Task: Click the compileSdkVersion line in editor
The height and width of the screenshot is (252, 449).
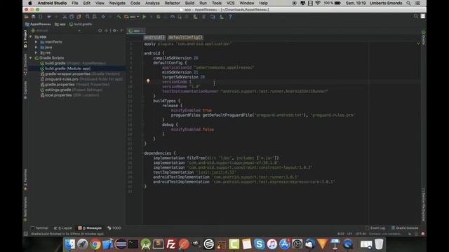Action: [x=175, y=58]
